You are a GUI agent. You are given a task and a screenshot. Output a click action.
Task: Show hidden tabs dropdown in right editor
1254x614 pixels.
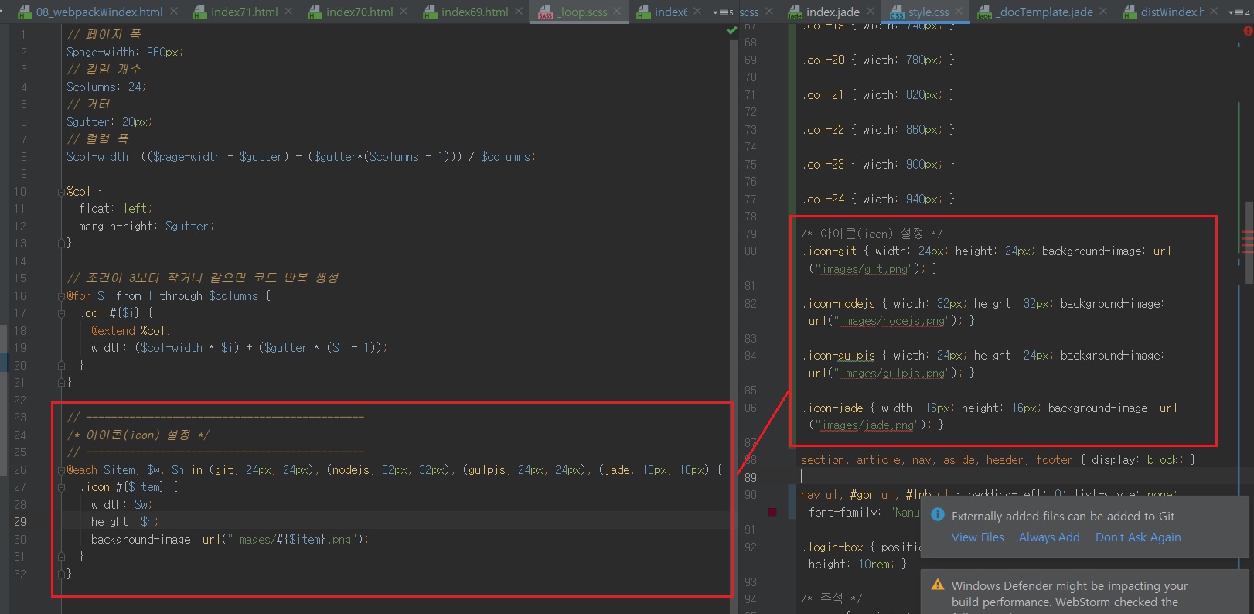[1237, 12]
